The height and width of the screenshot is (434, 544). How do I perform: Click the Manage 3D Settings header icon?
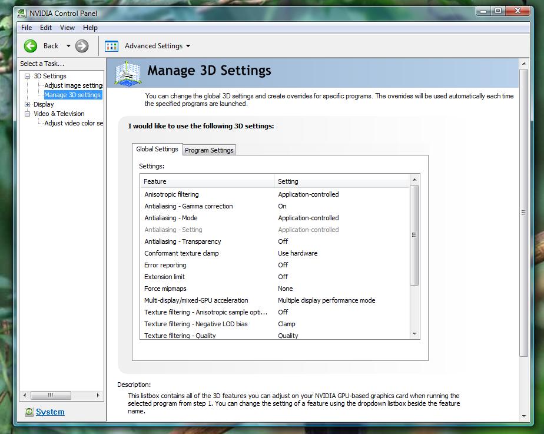[x=128, y=73]
